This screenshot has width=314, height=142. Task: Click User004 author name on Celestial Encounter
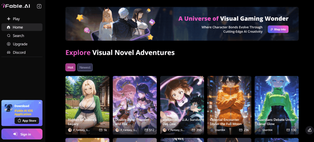pos(220,130)
